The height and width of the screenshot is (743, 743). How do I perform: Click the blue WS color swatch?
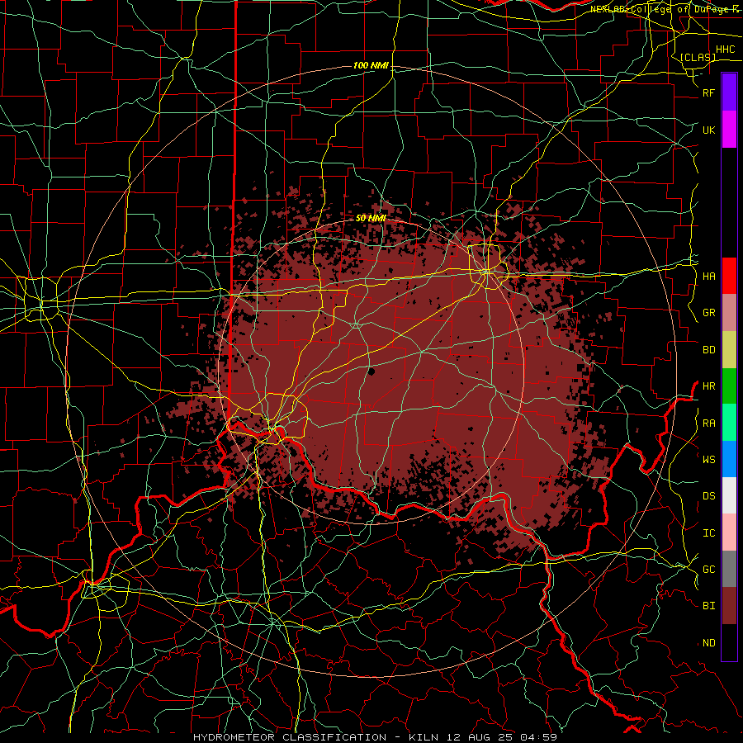[x=729, y=459]
